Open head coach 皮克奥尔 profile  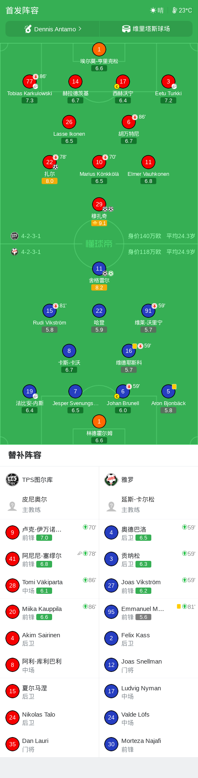(50, 504)
